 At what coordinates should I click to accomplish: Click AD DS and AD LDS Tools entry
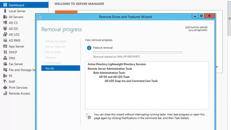[114, 77]
